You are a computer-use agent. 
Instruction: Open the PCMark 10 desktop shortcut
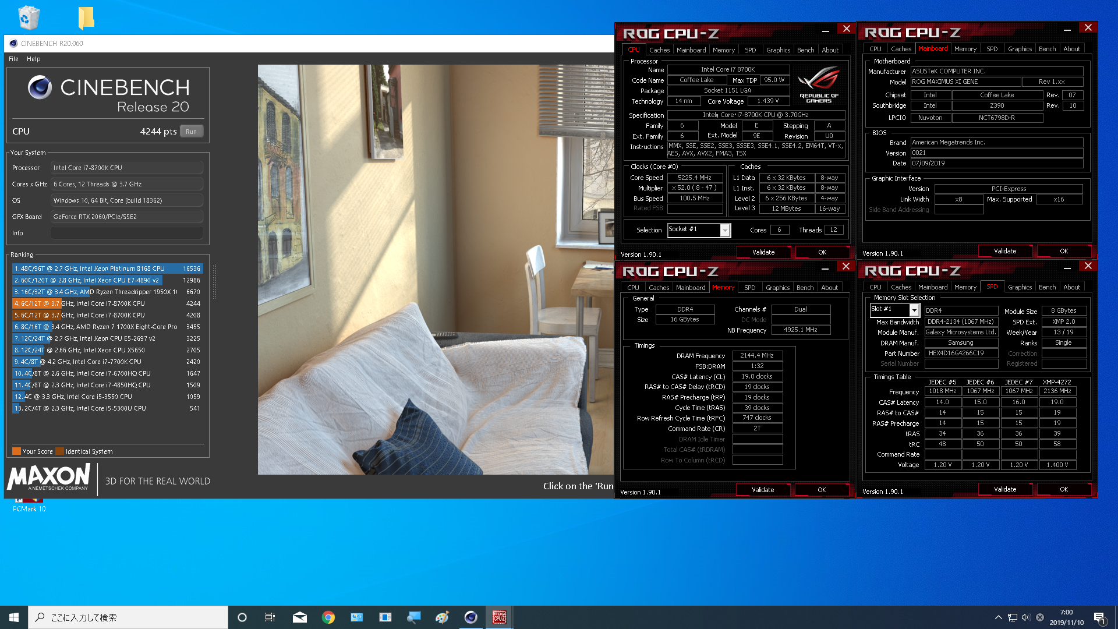click(x=29, y=505)
